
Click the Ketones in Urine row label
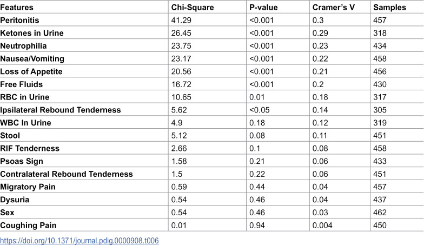(32, 33)
